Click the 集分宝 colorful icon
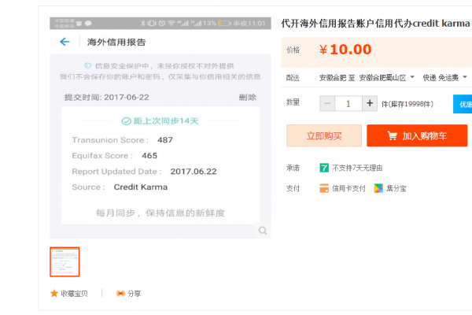This screenshot has height=315, width=472. [x=378, y=188]
